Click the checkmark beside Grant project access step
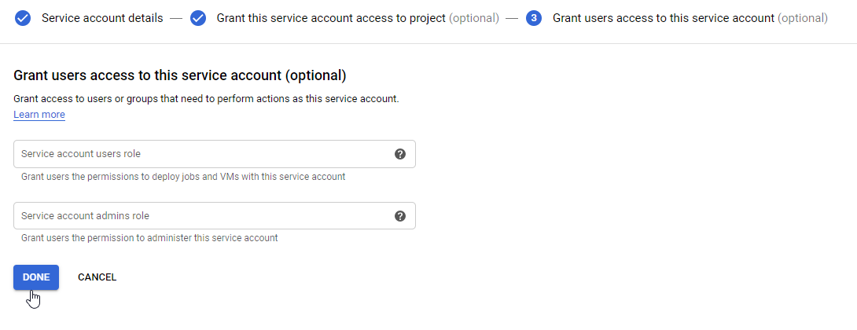 [x=198, y=19]
